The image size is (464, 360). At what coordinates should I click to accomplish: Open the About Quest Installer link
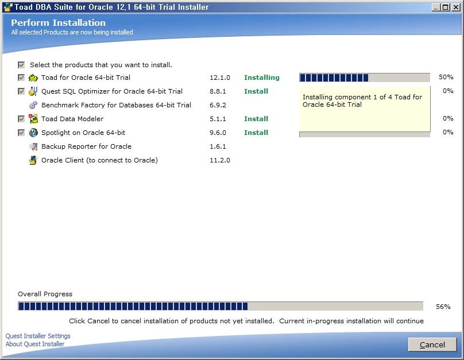35,344
